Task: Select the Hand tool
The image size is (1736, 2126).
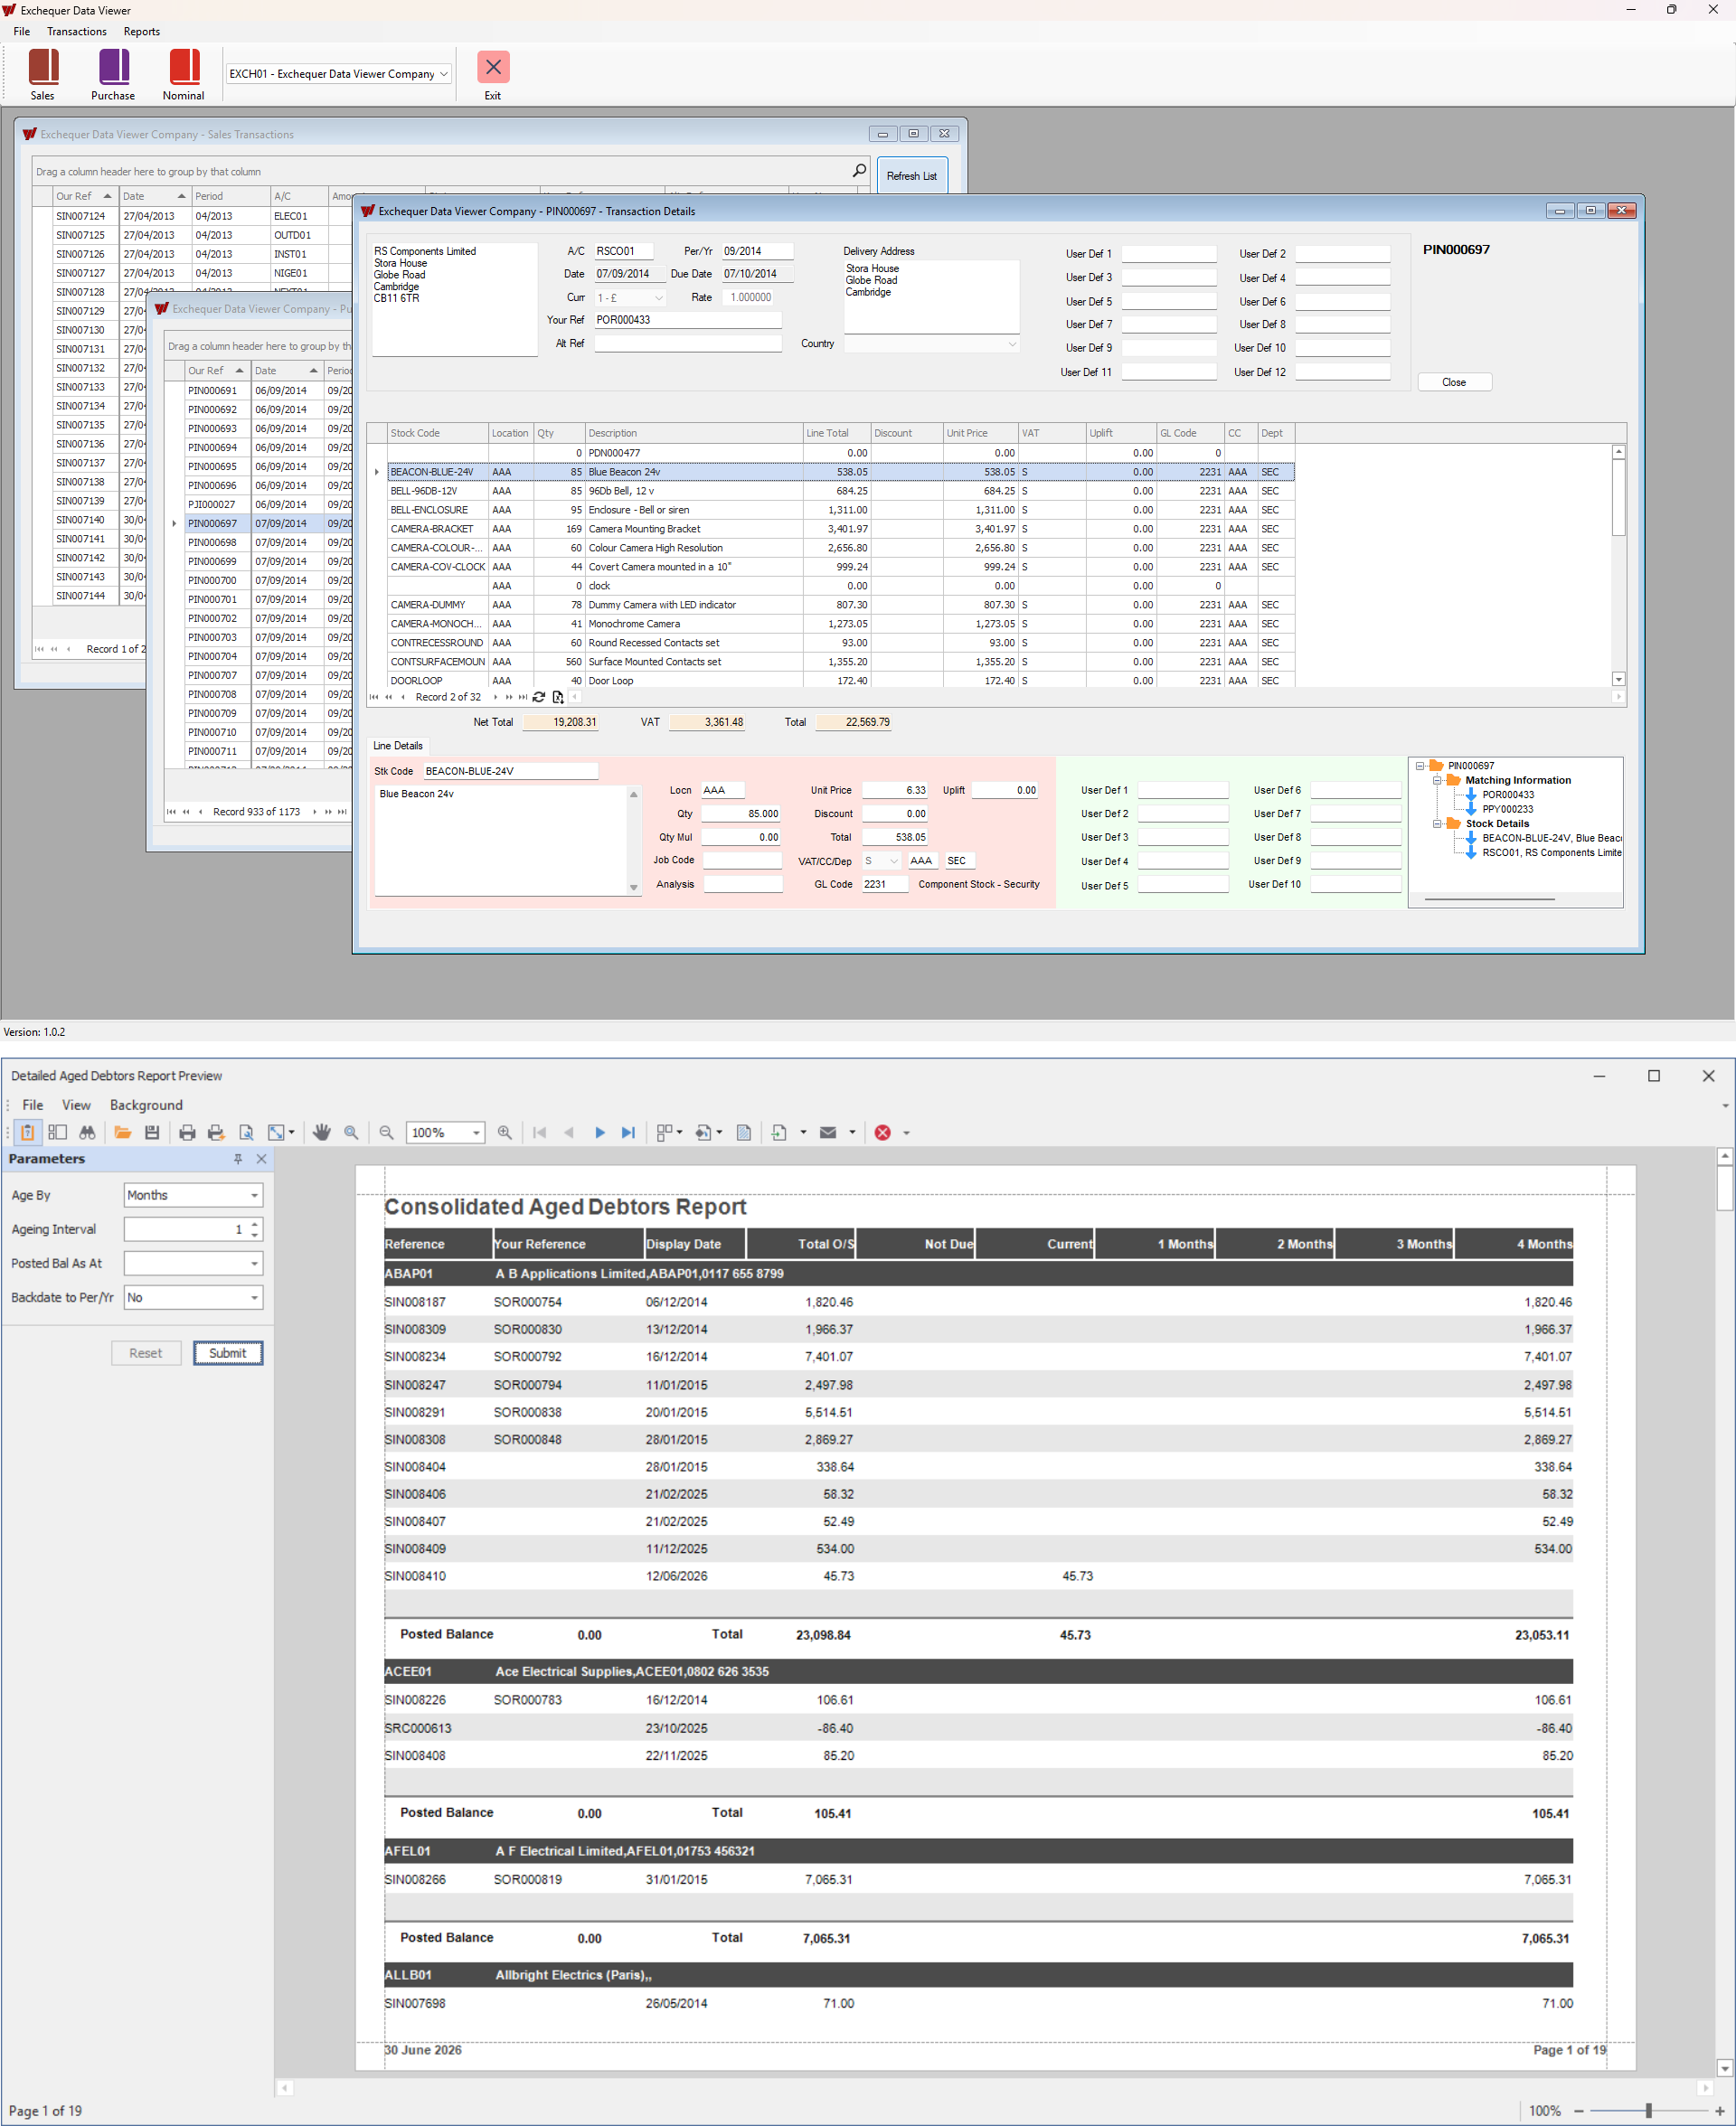Action: (322, 1133)
